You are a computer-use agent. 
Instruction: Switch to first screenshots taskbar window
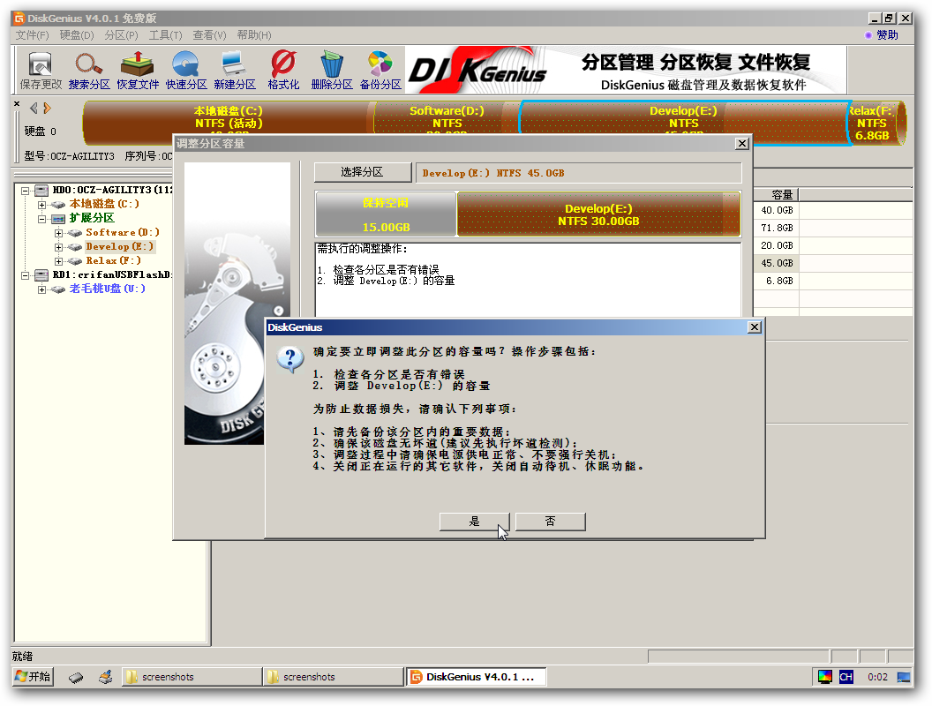click(192, 676)
